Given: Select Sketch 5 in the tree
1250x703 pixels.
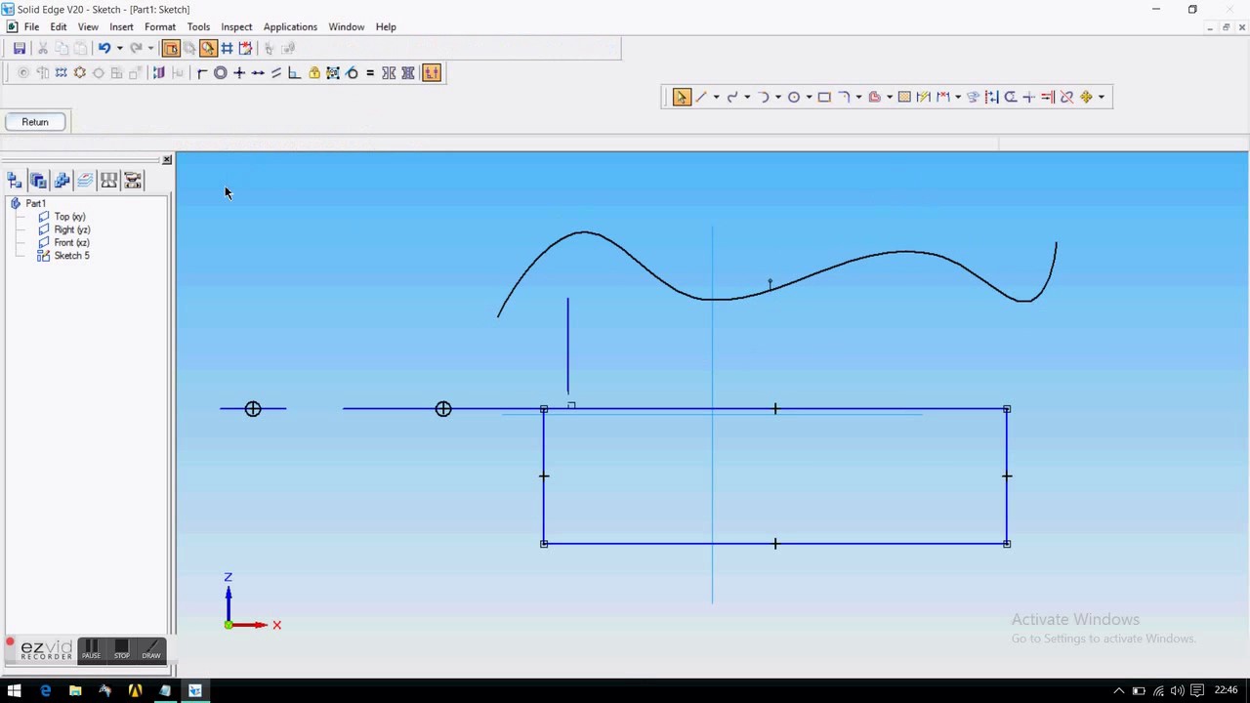Looking at the screenshot, I should [71, 256].
